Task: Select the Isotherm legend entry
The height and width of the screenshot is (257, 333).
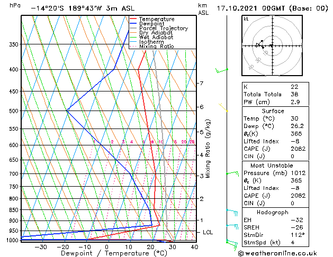Action: tap(151, 42)
